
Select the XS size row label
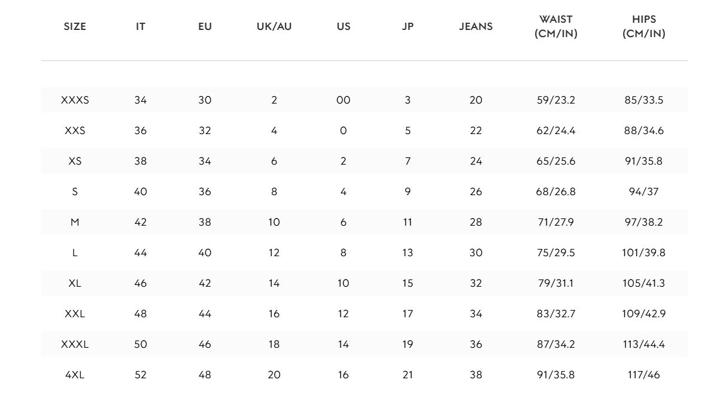75,161
